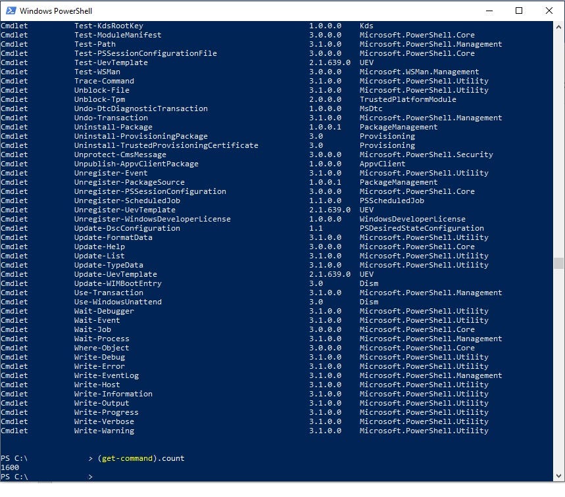Click the Update-TypeData entry
Screen dimensions: 565x497
tap(109, 265)
